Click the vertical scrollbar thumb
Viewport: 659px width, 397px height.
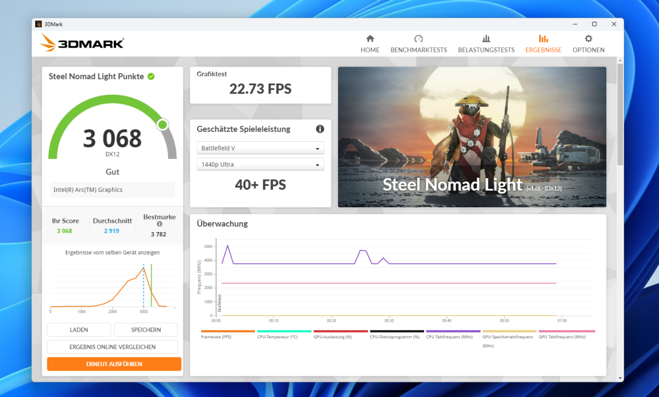pyautogui.click(x=621, y=115)
